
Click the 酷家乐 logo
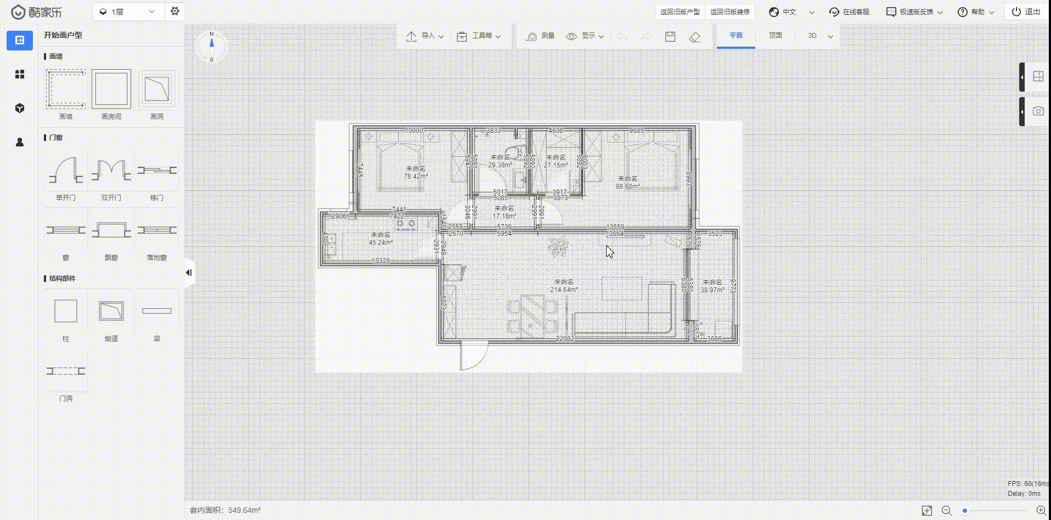click(x=36, y=12)
